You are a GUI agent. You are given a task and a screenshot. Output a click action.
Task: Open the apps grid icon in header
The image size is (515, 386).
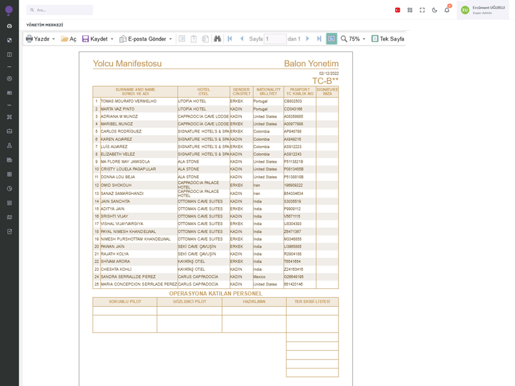pyautogui.click(x=410, y=10)
